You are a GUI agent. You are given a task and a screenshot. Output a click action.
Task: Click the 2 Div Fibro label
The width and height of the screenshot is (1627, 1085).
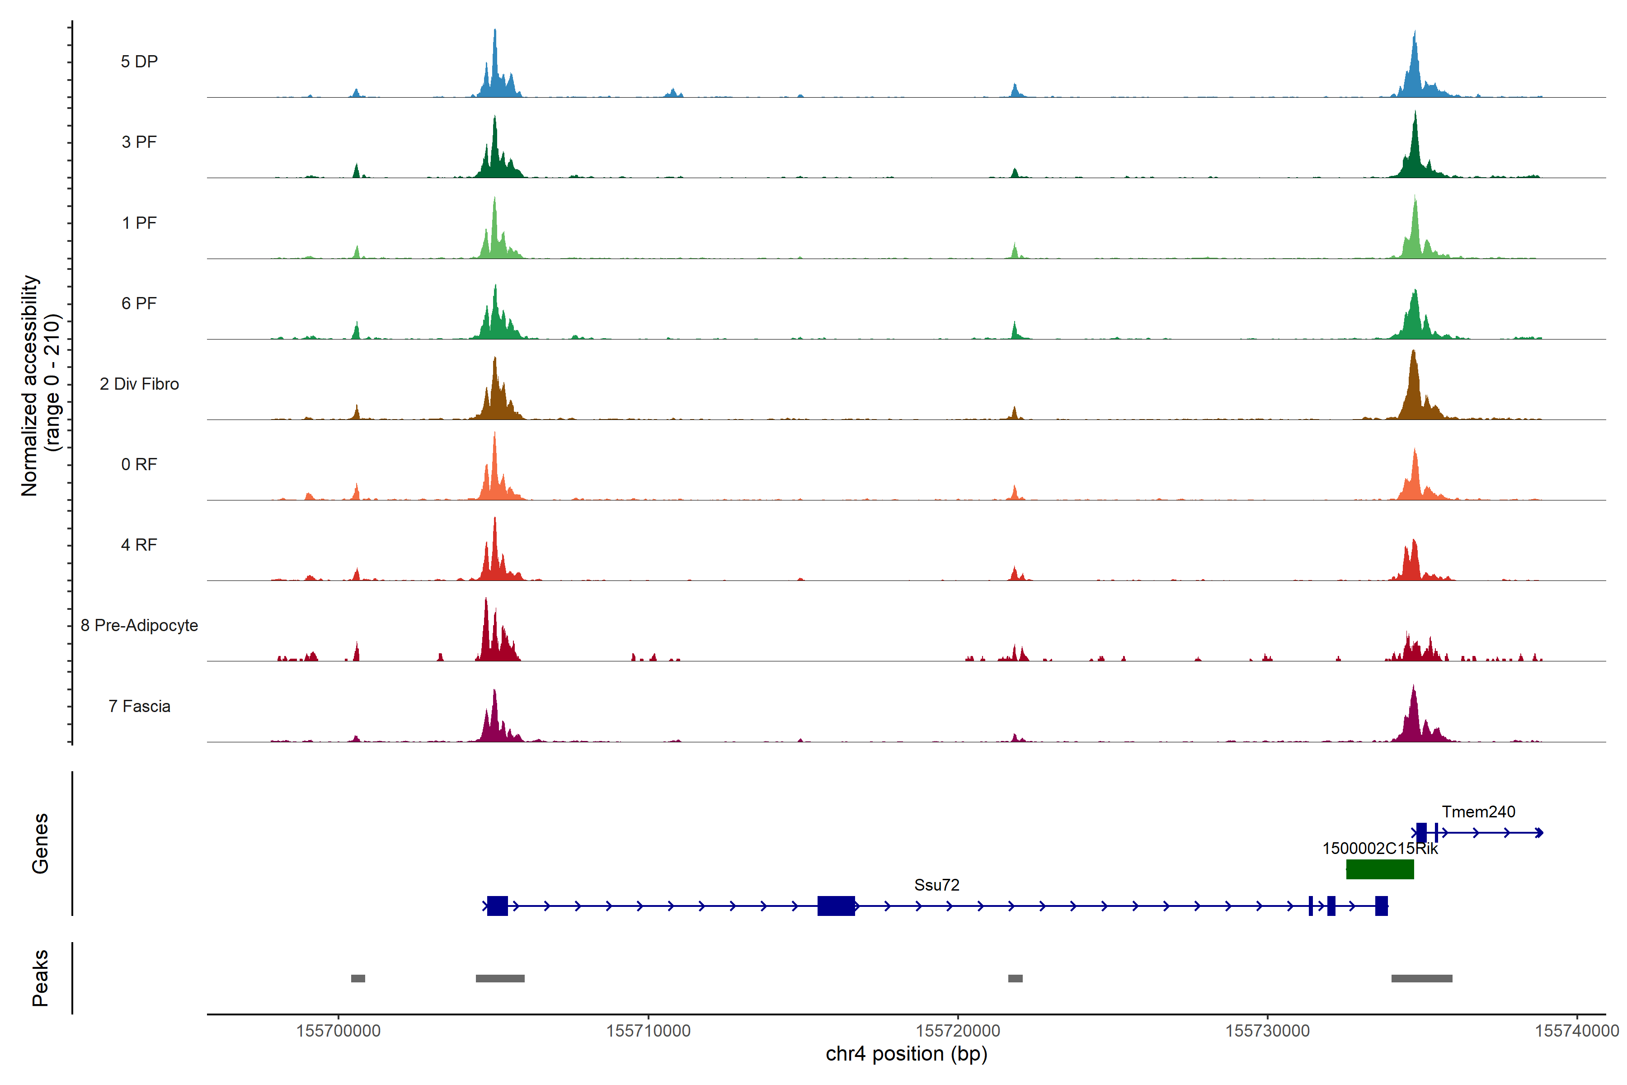[139, 384]
